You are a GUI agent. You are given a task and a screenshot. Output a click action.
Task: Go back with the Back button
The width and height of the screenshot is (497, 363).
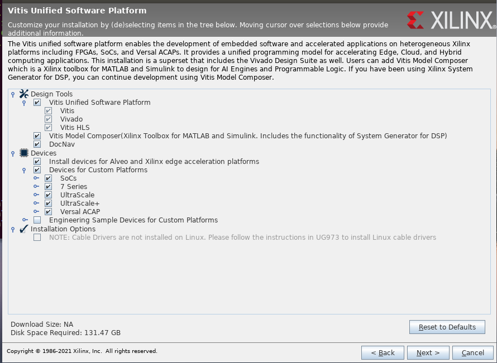tap(383, 352)
